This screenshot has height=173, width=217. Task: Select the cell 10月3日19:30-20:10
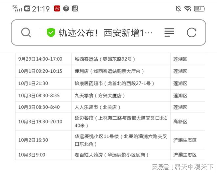click(43, 122)
